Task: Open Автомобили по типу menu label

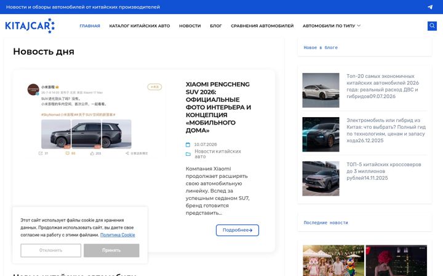Action: tap(329, 26)
